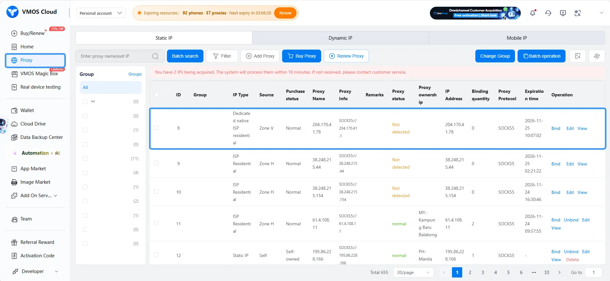Click the download client icon

point(563,13)
